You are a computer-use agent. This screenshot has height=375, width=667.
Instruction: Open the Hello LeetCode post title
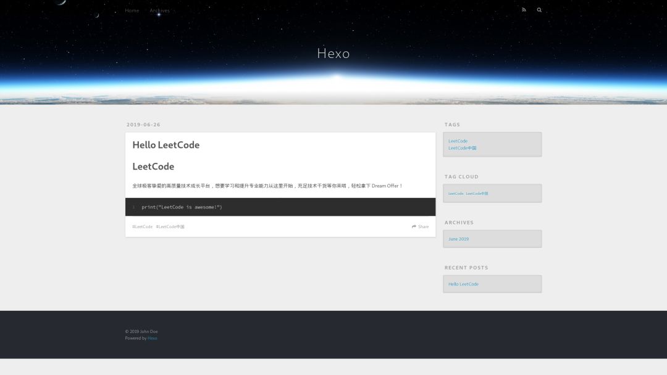166,145
